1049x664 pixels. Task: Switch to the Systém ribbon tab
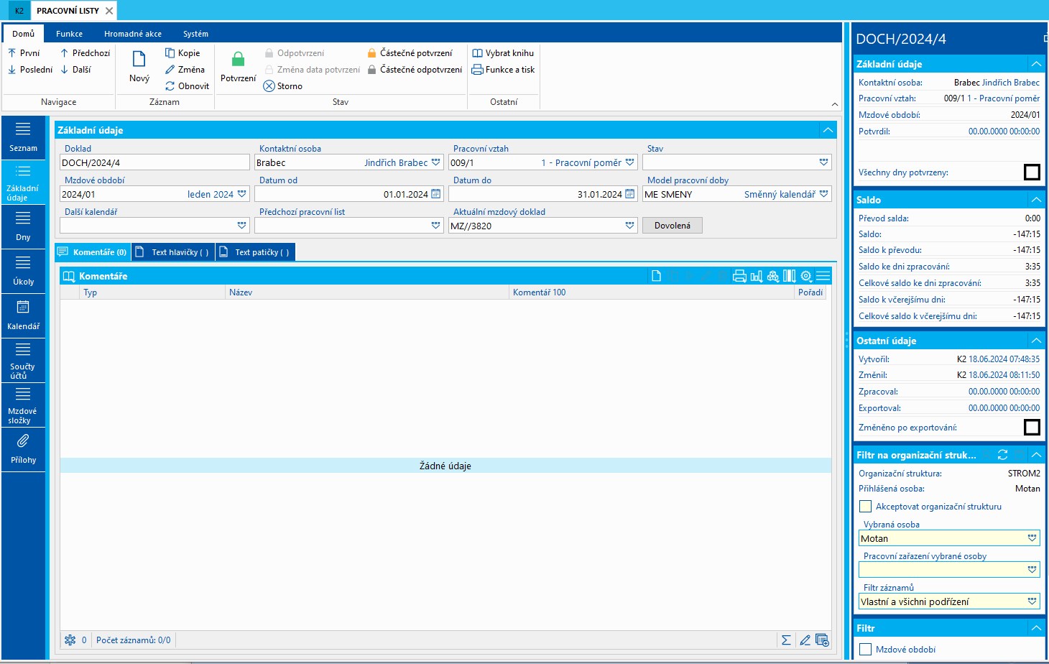tap(195, 34)
